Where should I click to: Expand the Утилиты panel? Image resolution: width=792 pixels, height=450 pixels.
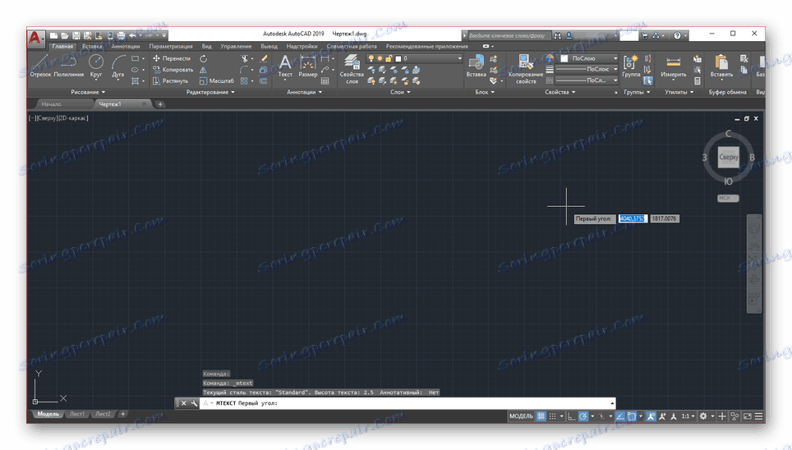[x=679, y=93]
